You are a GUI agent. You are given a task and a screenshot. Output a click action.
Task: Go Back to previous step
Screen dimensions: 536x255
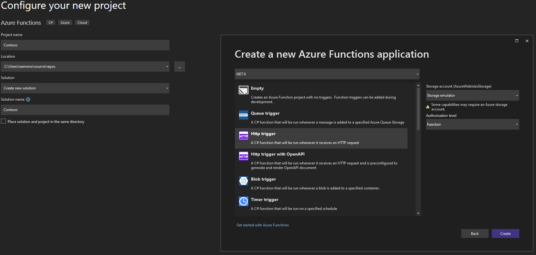(x=475, y=234)
